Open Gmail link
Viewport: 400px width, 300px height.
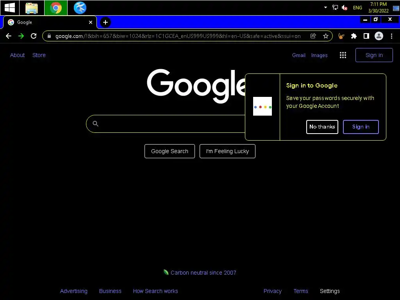(x=299, y=55)
